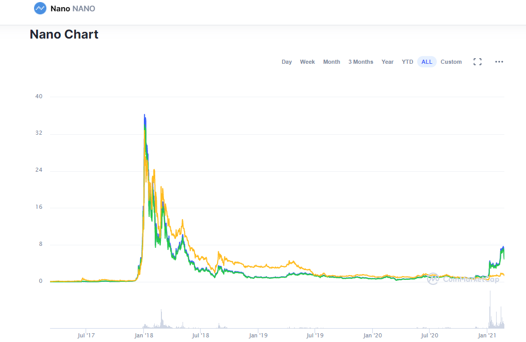The width and height of the screenshot is (526, 342).
Task: Switch chart to Year range
Action: tap(387, 62)
